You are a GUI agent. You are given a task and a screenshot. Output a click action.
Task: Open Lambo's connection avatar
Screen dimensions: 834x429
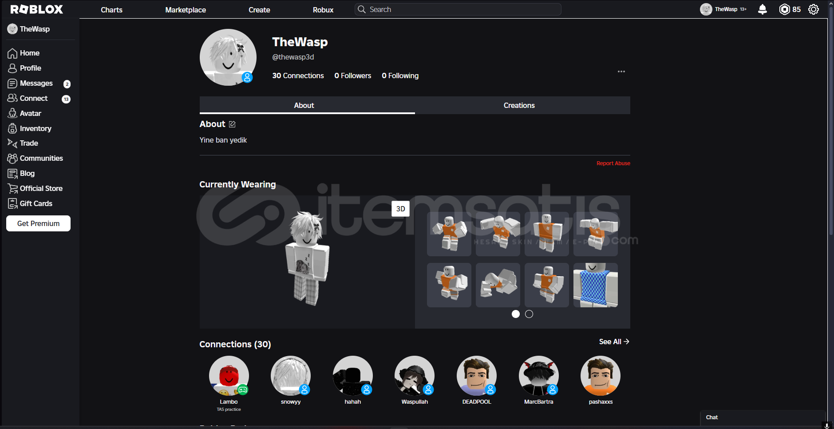click(x=229, y=376)
